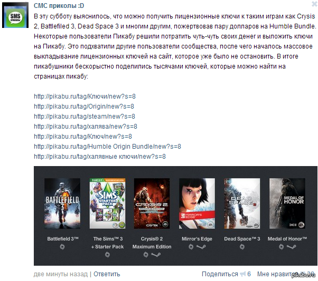Select the Crysis 2 Maximum Edition cover
The width and height of the screenshot is (318, 281).
pos(152,204)
